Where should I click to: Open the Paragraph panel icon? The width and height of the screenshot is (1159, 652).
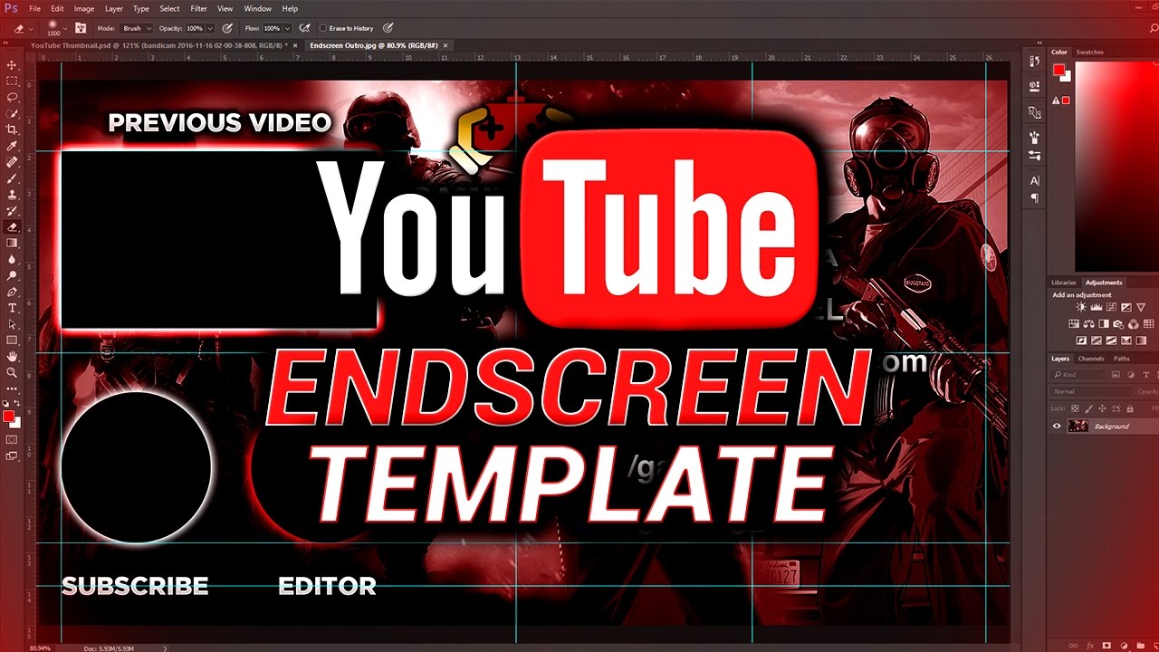1035,197
